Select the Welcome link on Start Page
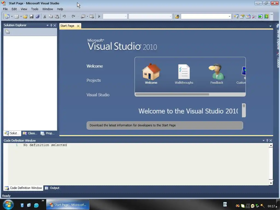 pos(95,66)
